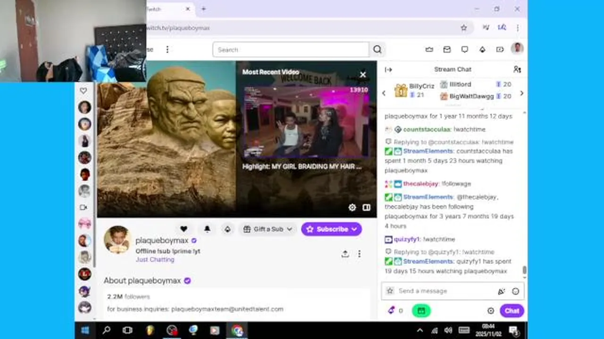Click the Twitch search field

tap(291, 49)
